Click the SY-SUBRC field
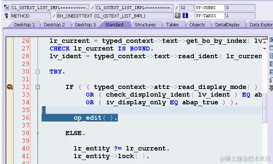The width and height of the screenshot is (273, 164). 209,8
